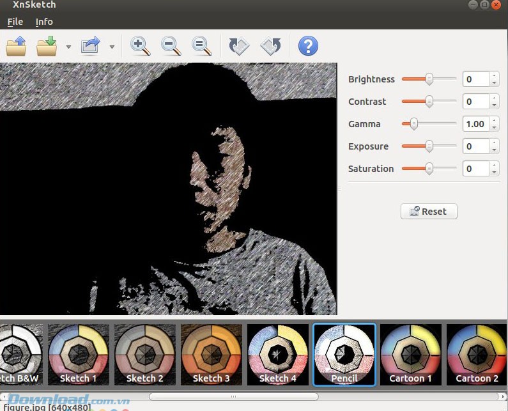
Task: Open the Info menu
Action: pos(44,22)
